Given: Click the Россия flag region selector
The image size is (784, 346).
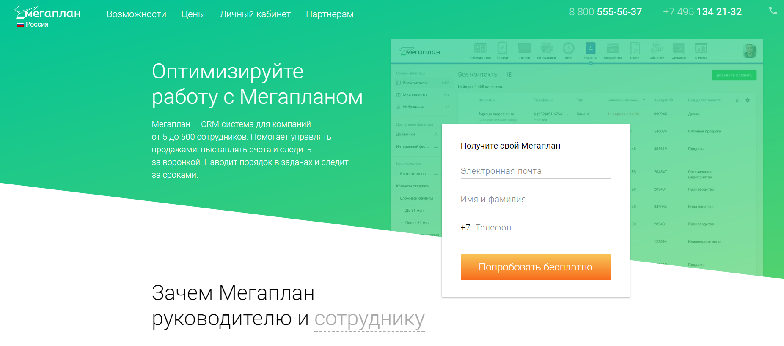Looking at the screenshot, I should click(x=33, y=24).
